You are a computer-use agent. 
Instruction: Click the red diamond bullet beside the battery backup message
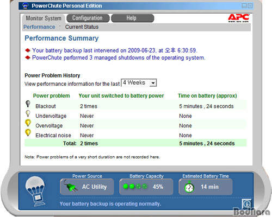click(x=28, y=50)
